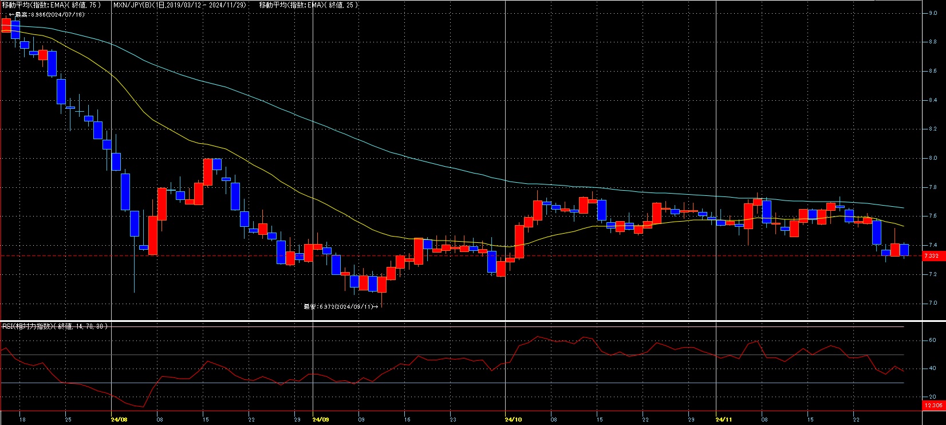946x425 pixels.
Task: Click the 24/09 month marker on date axis
Action: (x=321, y=419)
